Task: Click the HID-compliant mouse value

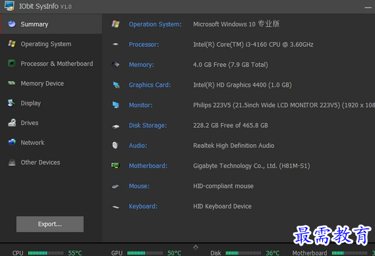Action: (223, 186)
